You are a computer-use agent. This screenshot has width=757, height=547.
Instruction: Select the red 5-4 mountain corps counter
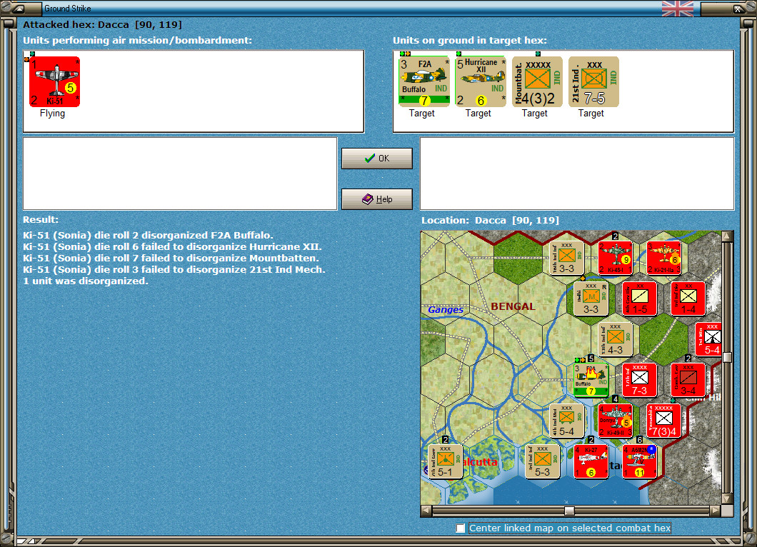708,339
